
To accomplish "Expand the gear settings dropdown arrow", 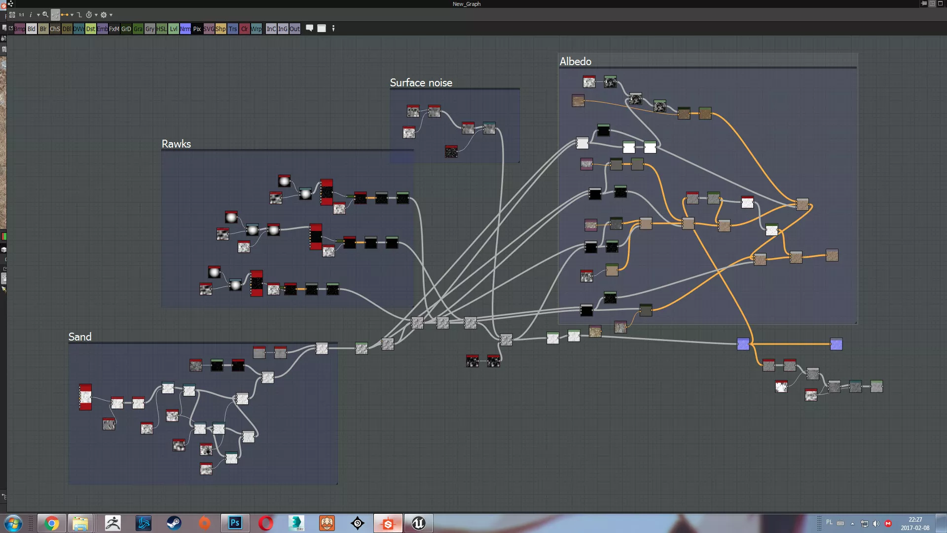I will (111, 15).
